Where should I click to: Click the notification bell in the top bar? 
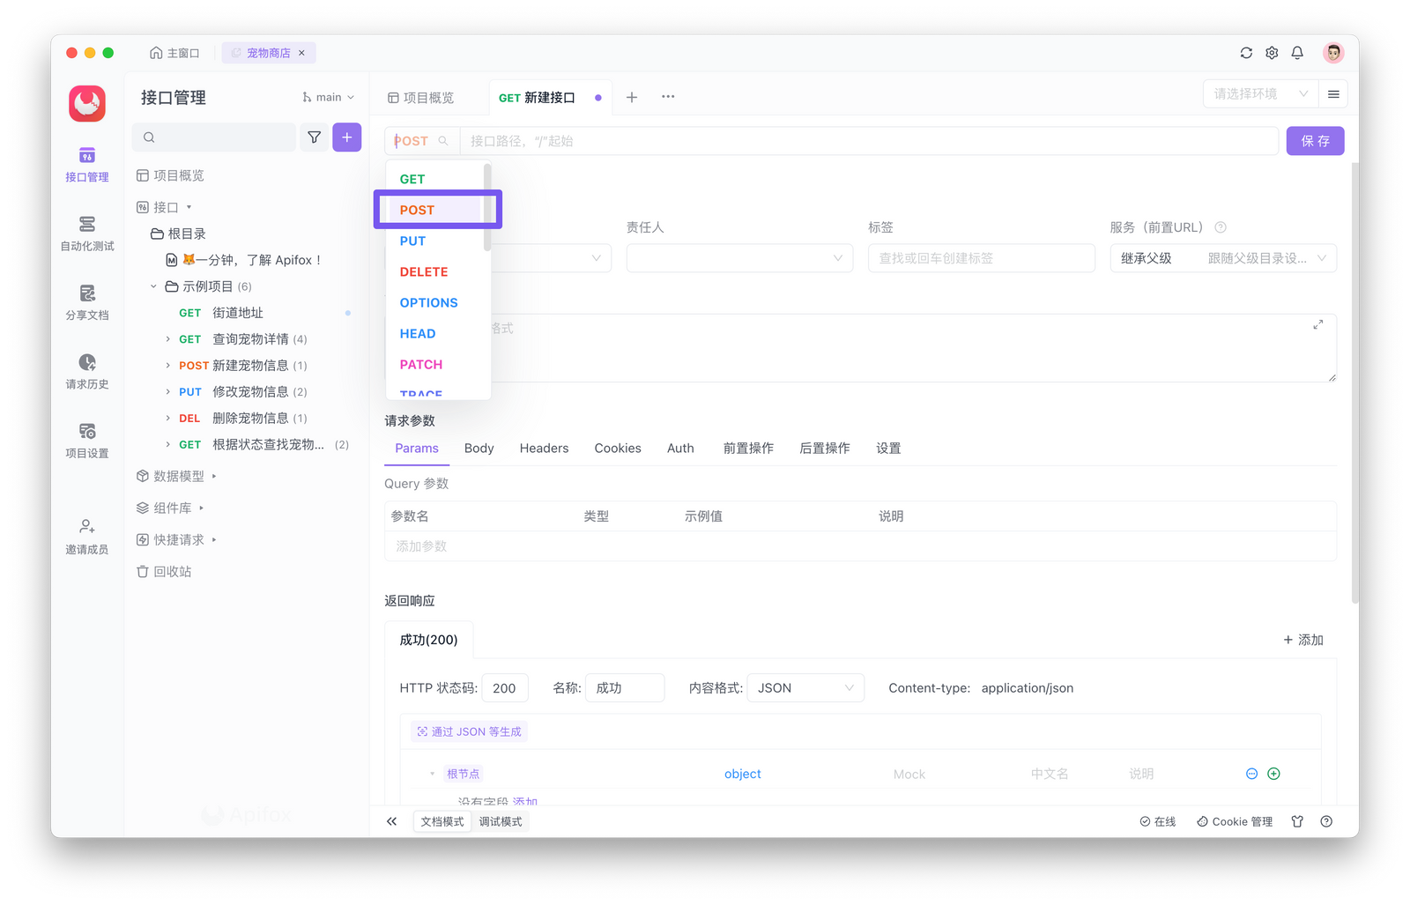1297,52
